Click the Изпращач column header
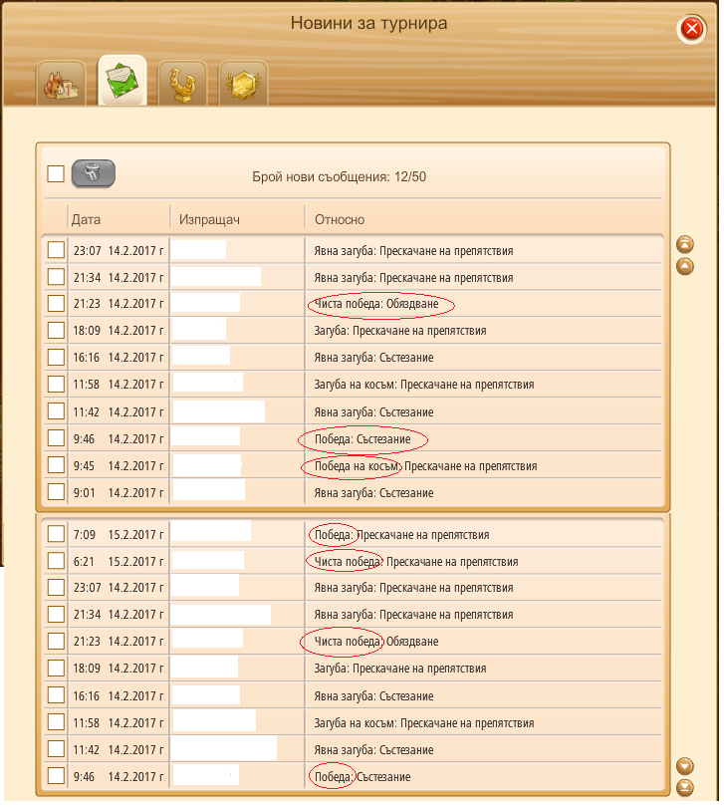Image resolution: width=724 pixels, height=808 pixels. 209,219
